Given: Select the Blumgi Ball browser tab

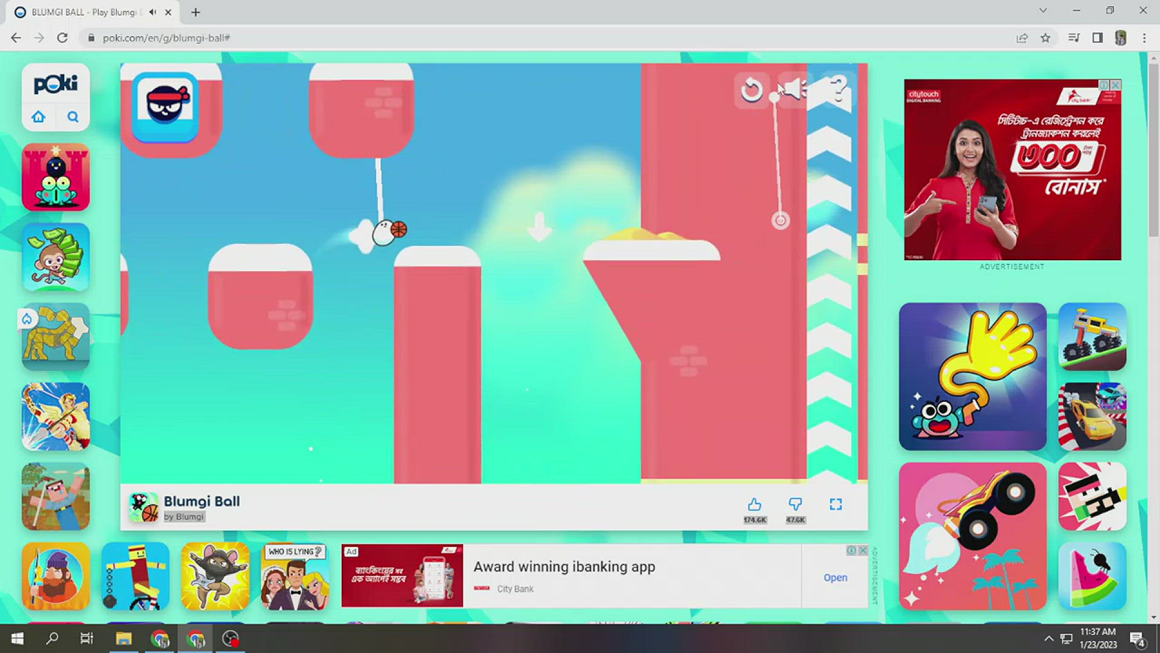Looking at the screenshot, I should point(85,12).
